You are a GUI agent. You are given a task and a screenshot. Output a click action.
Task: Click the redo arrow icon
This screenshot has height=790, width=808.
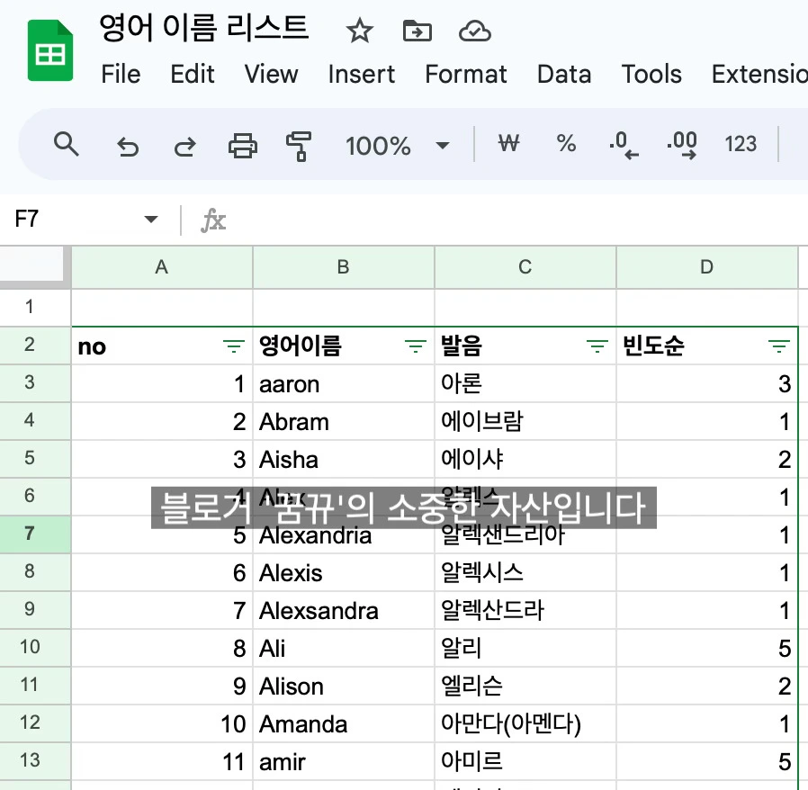click(x=185, y=147)
